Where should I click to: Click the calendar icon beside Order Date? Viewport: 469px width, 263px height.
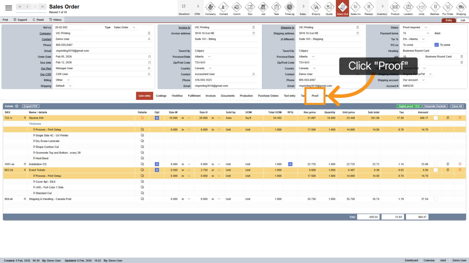point(150,57)
